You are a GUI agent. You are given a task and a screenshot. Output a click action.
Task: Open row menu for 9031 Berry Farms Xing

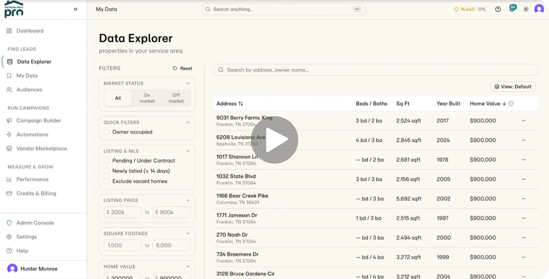point(524,120)
